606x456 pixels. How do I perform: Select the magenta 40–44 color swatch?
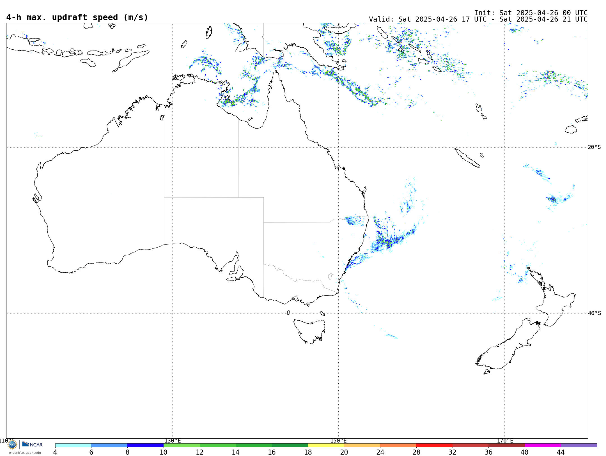point(543,445)
